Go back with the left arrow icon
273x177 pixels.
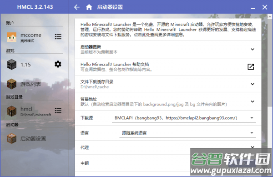point(77,7)
